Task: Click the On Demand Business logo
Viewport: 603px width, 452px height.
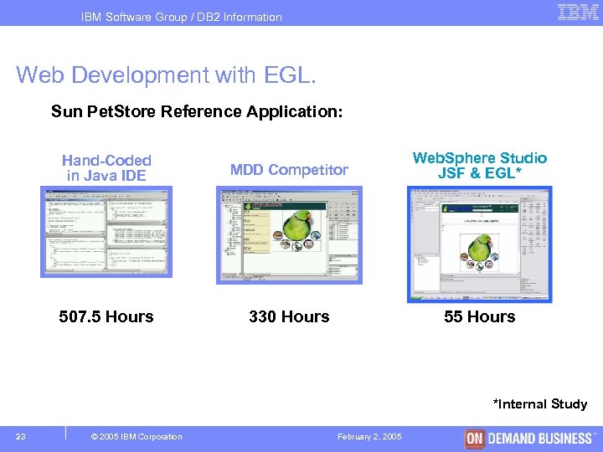Action: point(530,439)
